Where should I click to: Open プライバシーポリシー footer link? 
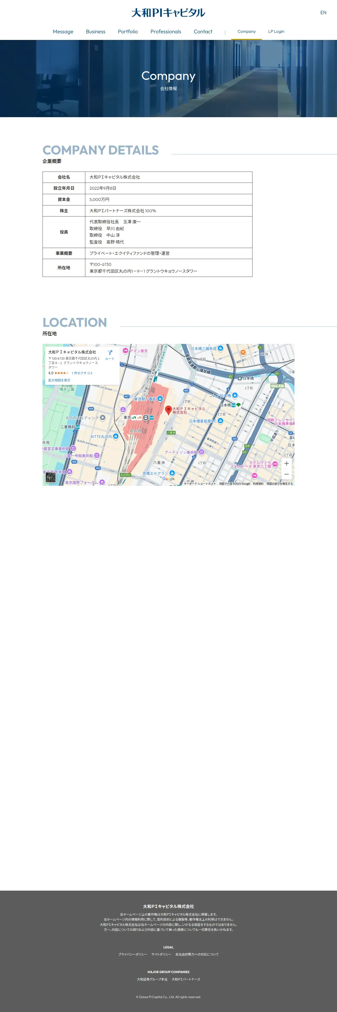133,954
